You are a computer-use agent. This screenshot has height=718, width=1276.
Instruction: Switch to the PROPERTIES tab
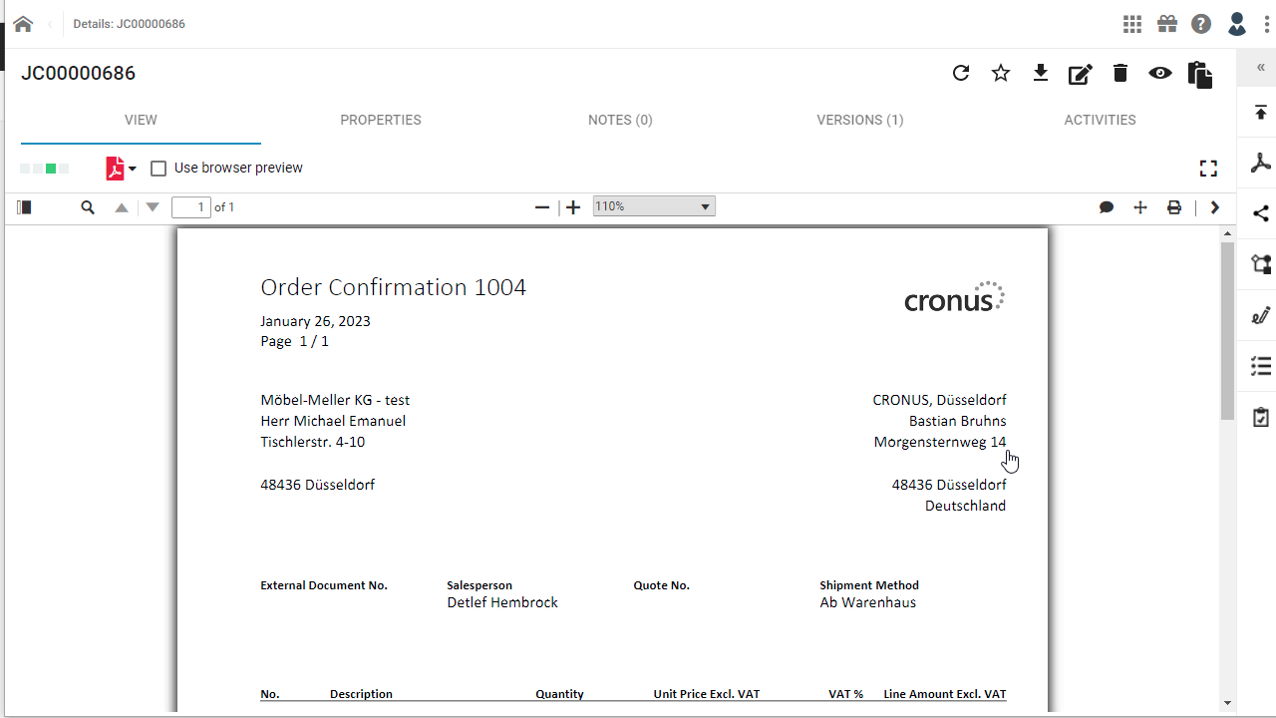pos(381,120)
